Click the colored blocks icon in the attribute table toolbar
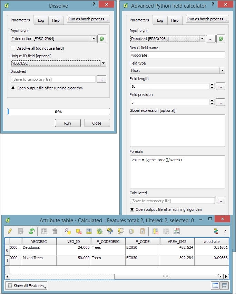 click(x=216, y=231)
